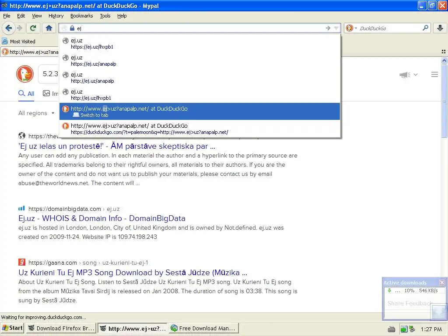Open the File menu
The height and width of the screenshot is (336, 448).
click(7, 16)
